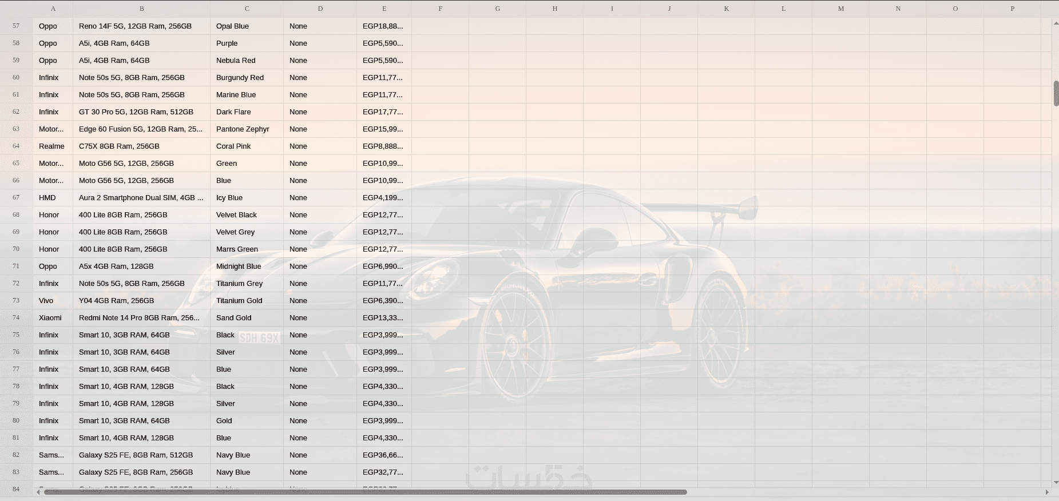
Task: Select the 'Purple' color cell
Action: [247, 43]
